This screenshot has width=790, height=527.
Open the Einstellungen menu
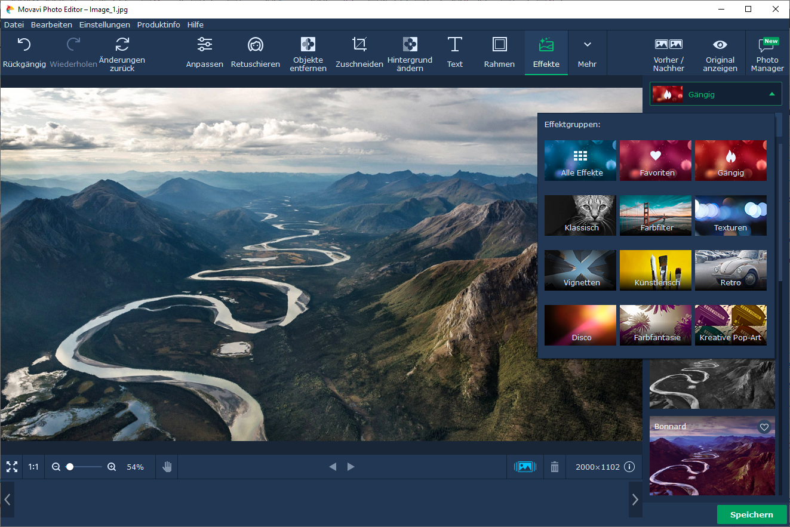point(104,24)
